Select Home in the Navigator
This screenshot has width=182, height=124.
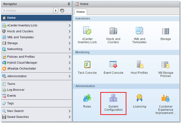point(36,18)
